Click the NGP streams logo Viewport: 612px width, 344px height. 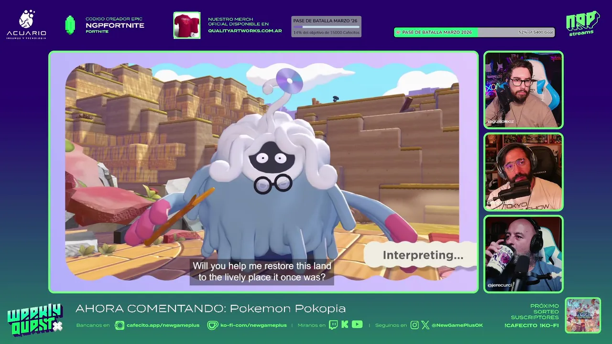tap(582, 23)
